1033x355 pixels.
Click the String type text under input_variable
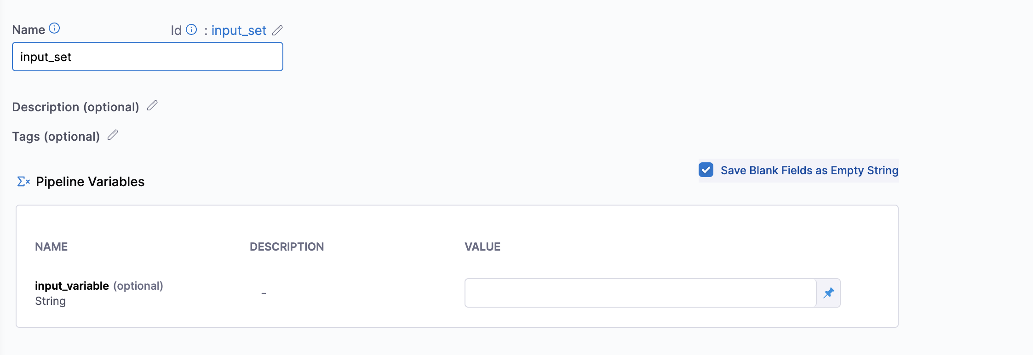coord(51,301)
